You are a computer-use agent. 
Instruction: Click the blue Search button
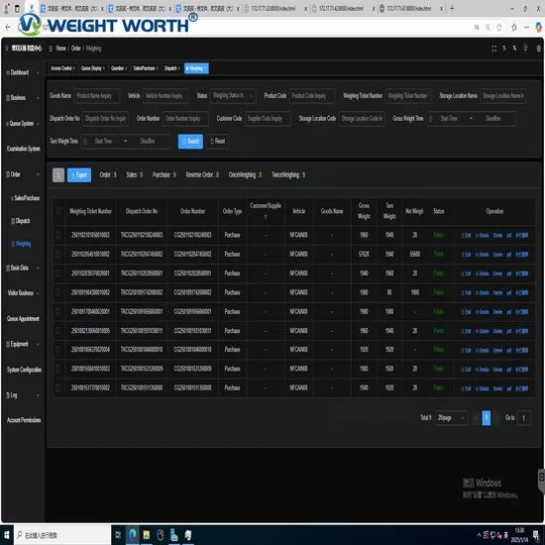(190, 141)
